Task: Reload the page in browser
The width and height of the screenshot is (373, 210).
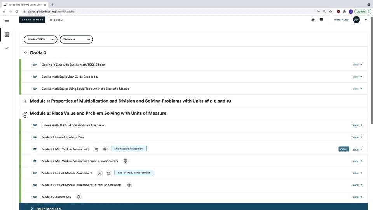Action: [x=17, y=12]
